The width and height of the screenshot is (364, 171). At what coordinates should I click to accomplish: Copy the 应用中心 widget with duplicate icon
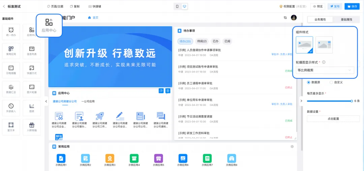(161, 91)
